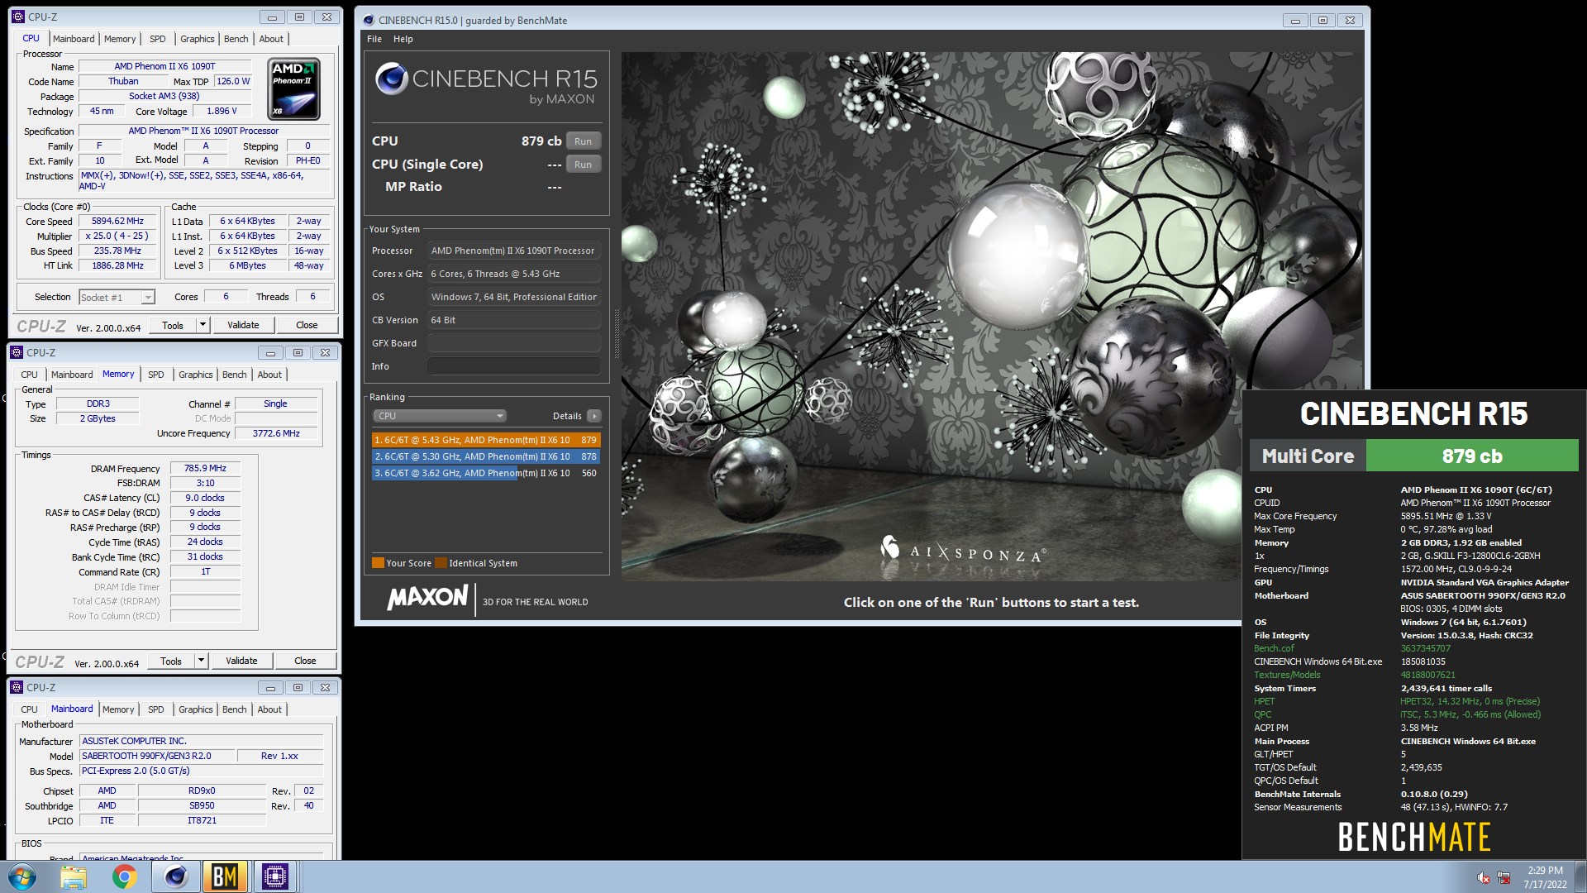Switch to SPD tab in top CPU-Z window
The height and width of the screenshot is (893, 1587).
pyautogui.click(x=158, y=39)
